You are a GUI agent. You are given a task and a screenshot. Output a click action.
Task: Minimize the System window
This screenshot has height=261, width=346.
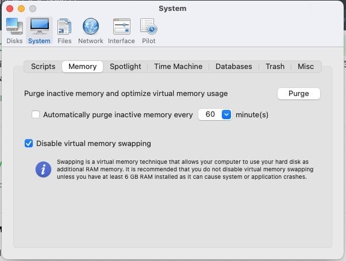click(21, 9)
